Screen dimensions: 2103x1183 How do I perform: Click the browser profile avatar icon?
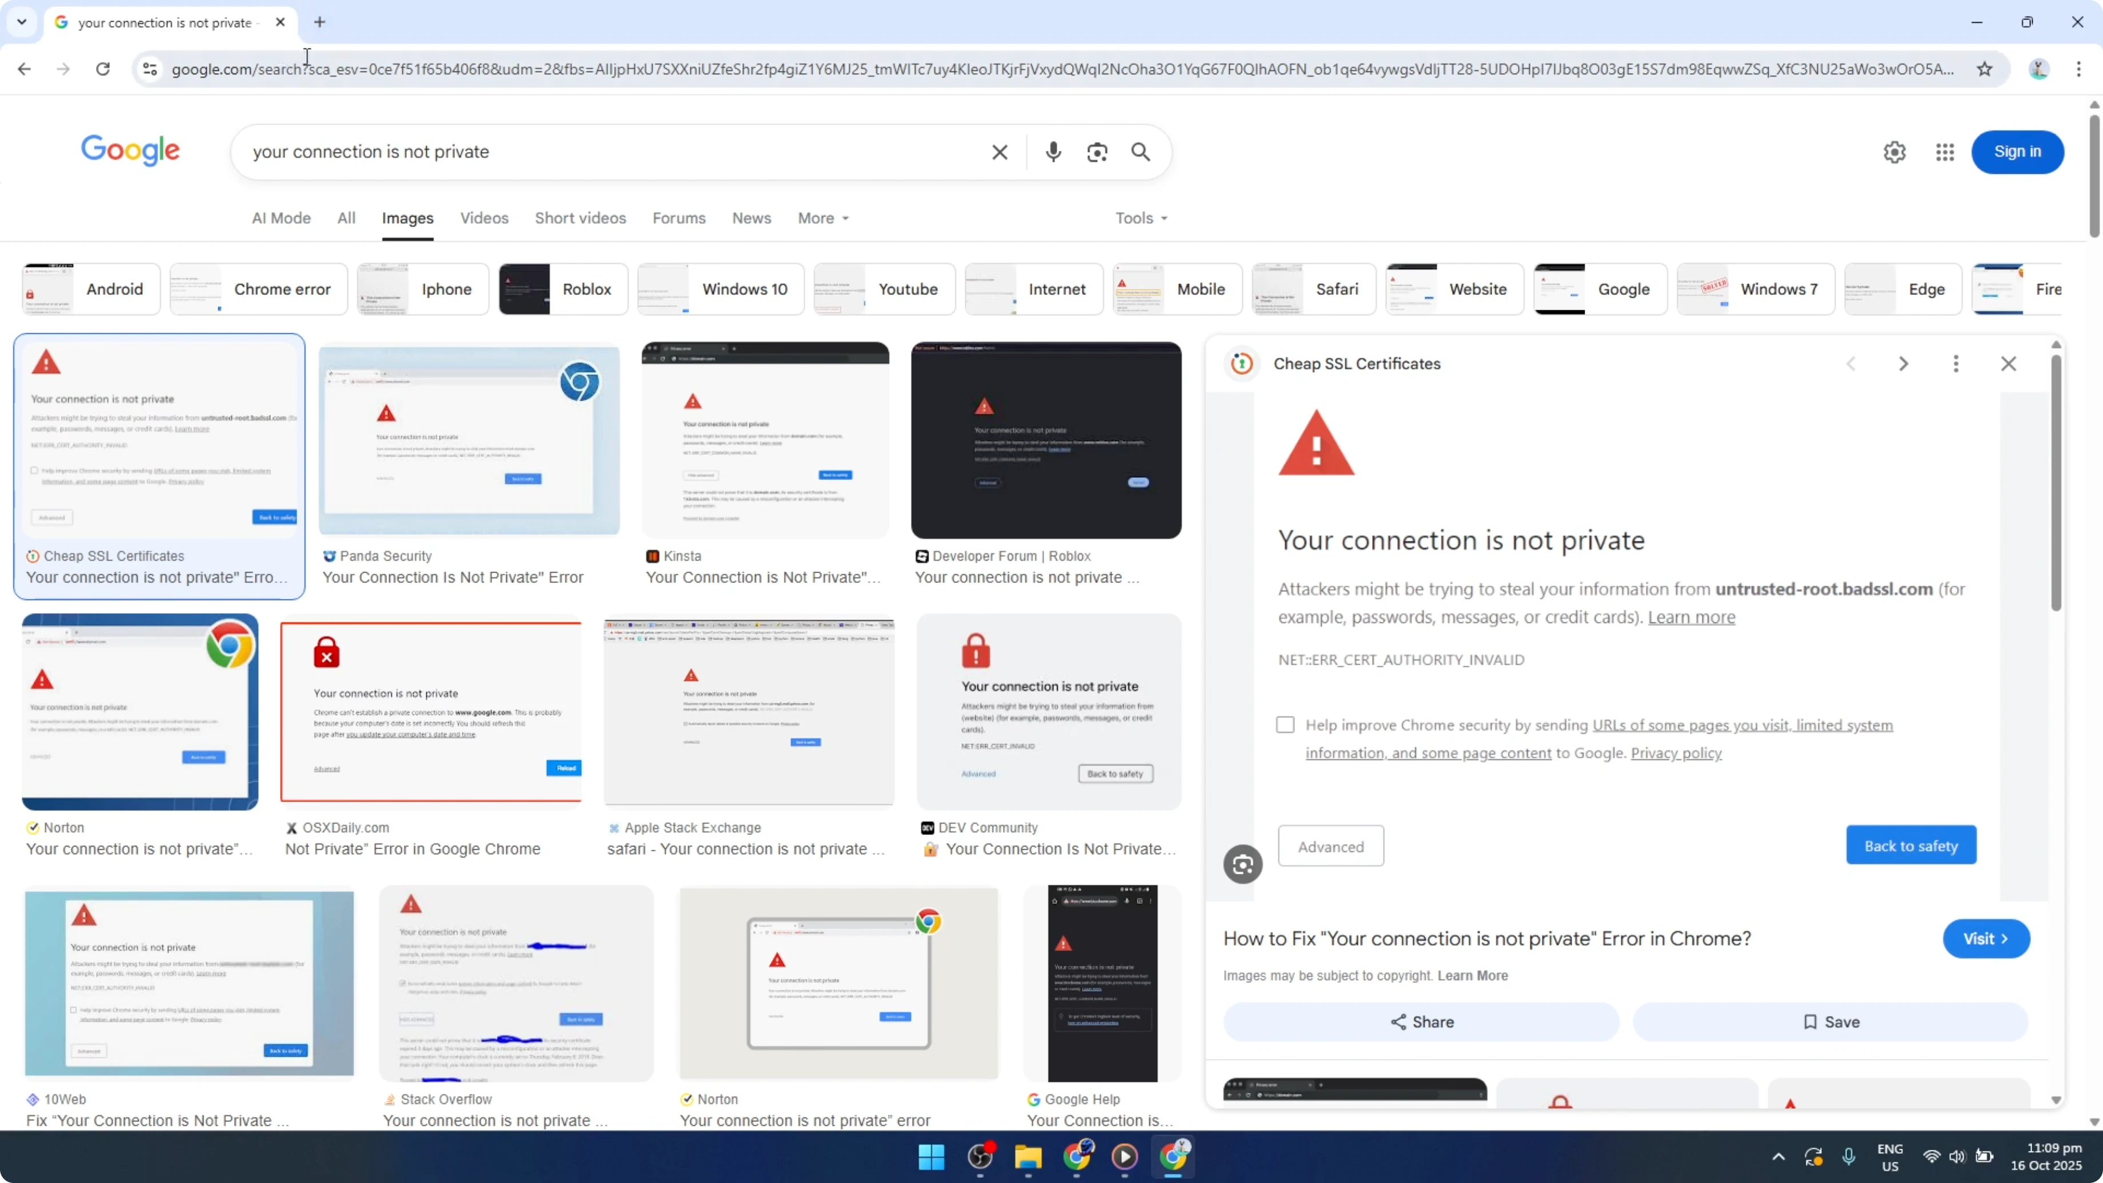[x=2038, y=69]
